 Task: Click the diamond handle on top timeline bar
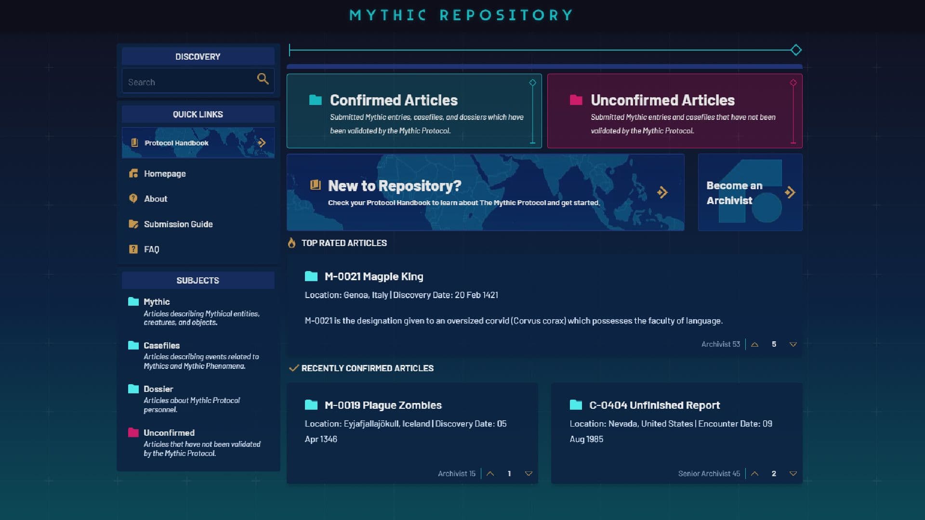pos(796,50)
